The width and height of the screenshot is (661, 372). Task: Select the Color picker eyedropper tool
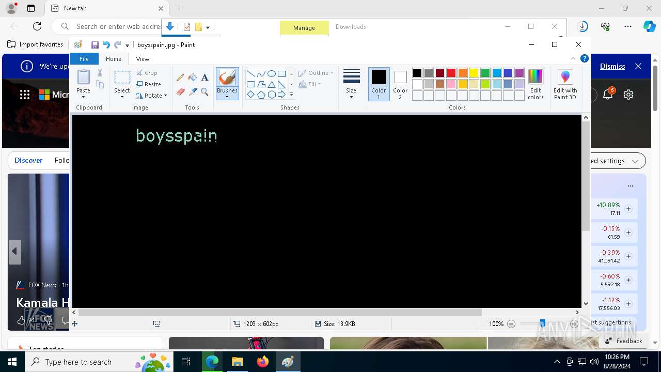[193, 92]
